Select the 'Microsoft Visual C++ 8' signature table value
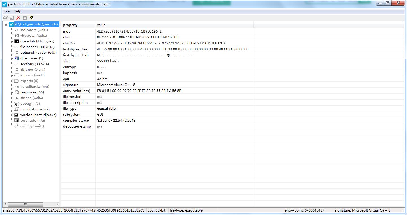 [116, 85]
